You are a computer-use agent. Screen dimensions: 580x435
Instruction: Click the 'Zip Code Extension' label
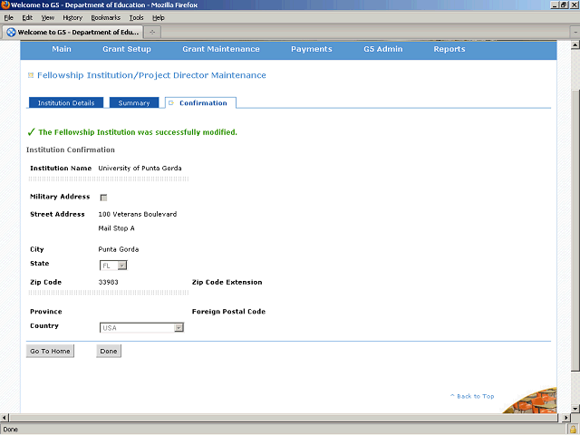coord(227,282)
